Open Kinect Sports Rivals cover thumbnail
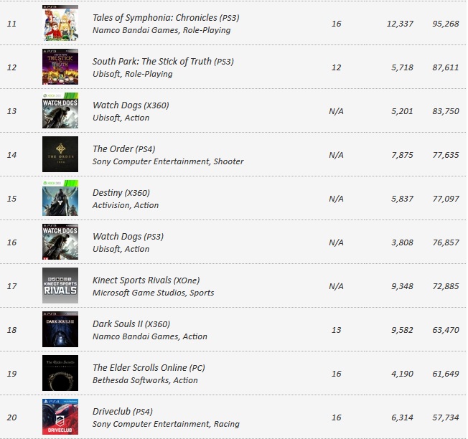This screenshot has height=439, width=468. pyautogui.click(x=60, y=285)
